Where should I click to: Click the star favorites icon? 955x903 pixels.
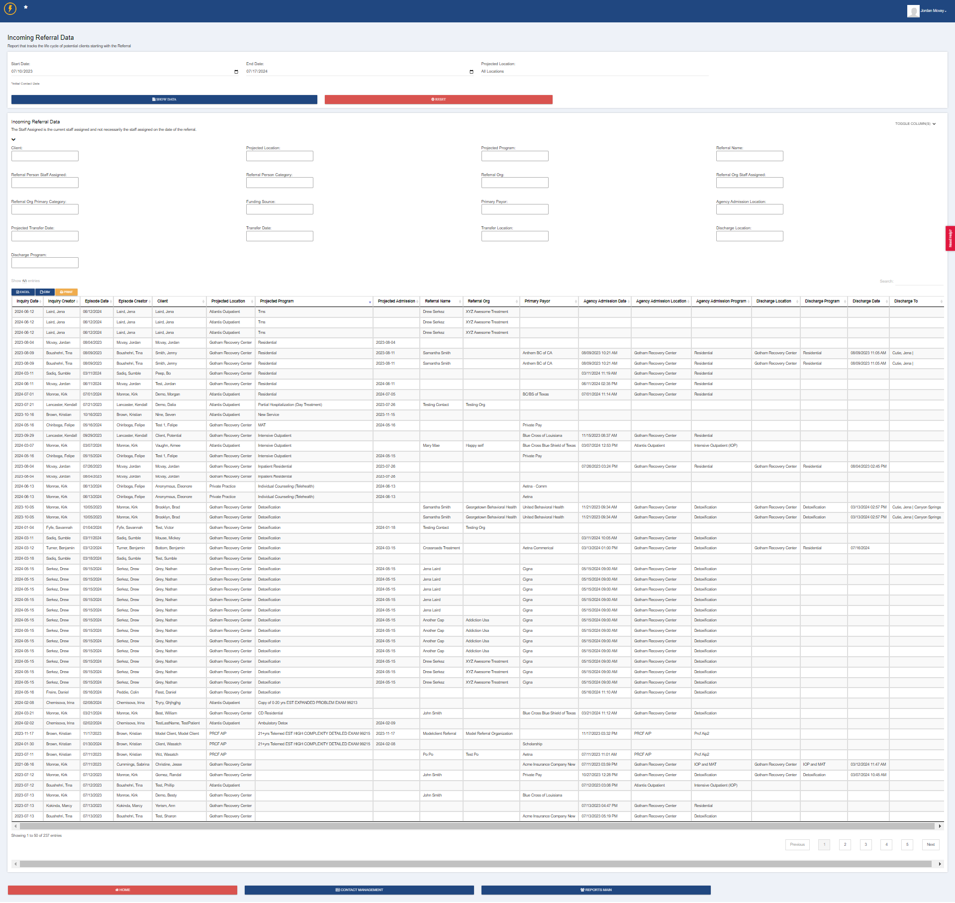tap(26, 7)
